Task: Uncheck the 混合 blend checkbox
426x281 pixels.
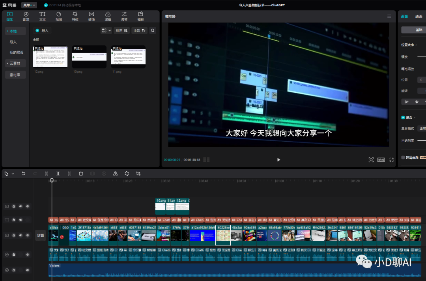Action: click(x=403, y=117)
